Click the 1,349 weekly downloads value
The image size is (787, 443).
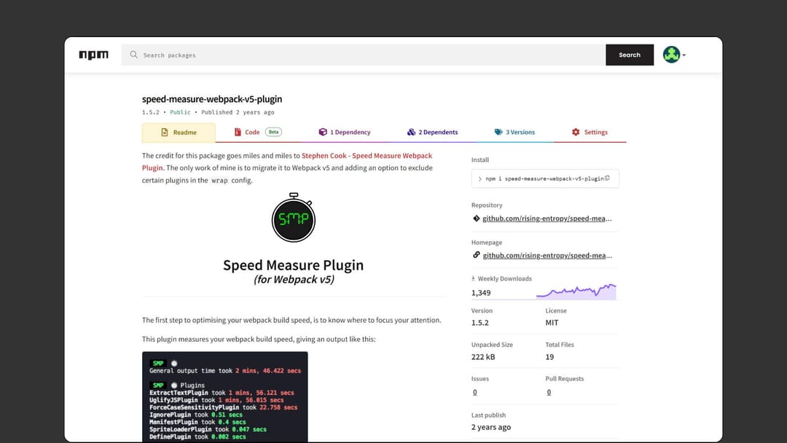[x=481, y=293]
